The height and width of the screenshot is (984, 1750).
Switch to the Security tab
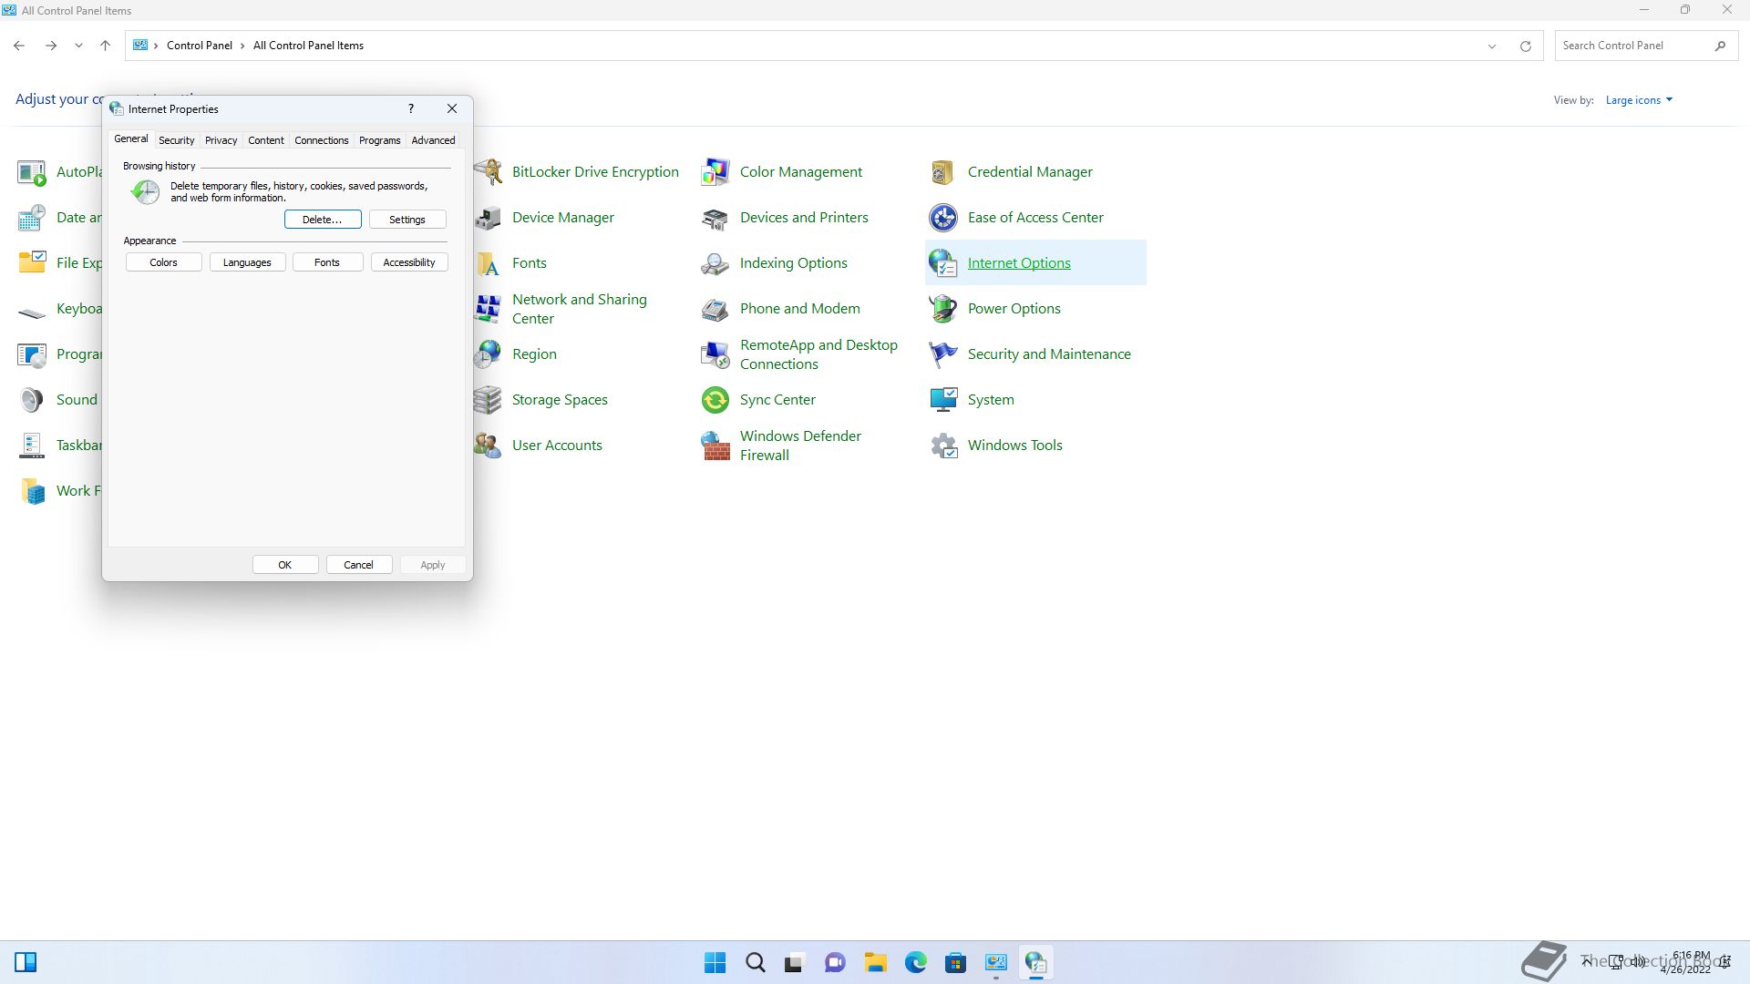tap(176, 140)
